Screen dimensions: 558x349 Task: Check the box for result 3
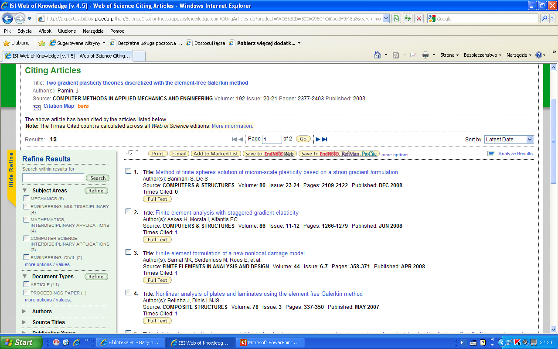pyautogui.click(x=128, y=252)
